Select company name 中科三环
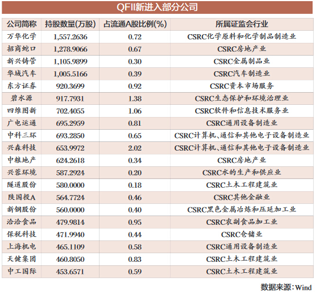316x292 pixels. pos(21,135)
